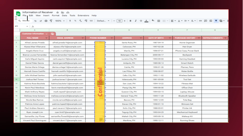Open the Default font dropdown
Viewport: 243px width, 136px height.
pos(103,21)
